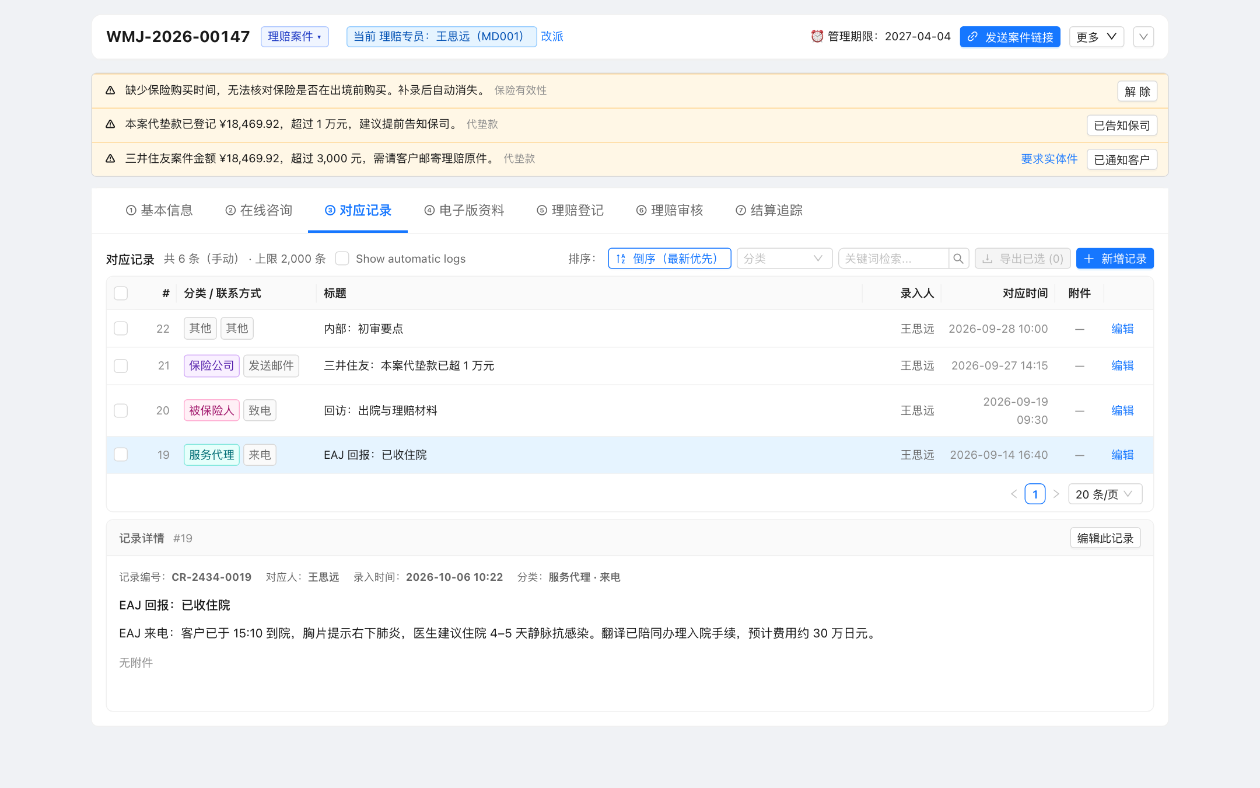The image size is (1260, 788).
Task: Go to next page arrow
Action: tap(1056, 494)
